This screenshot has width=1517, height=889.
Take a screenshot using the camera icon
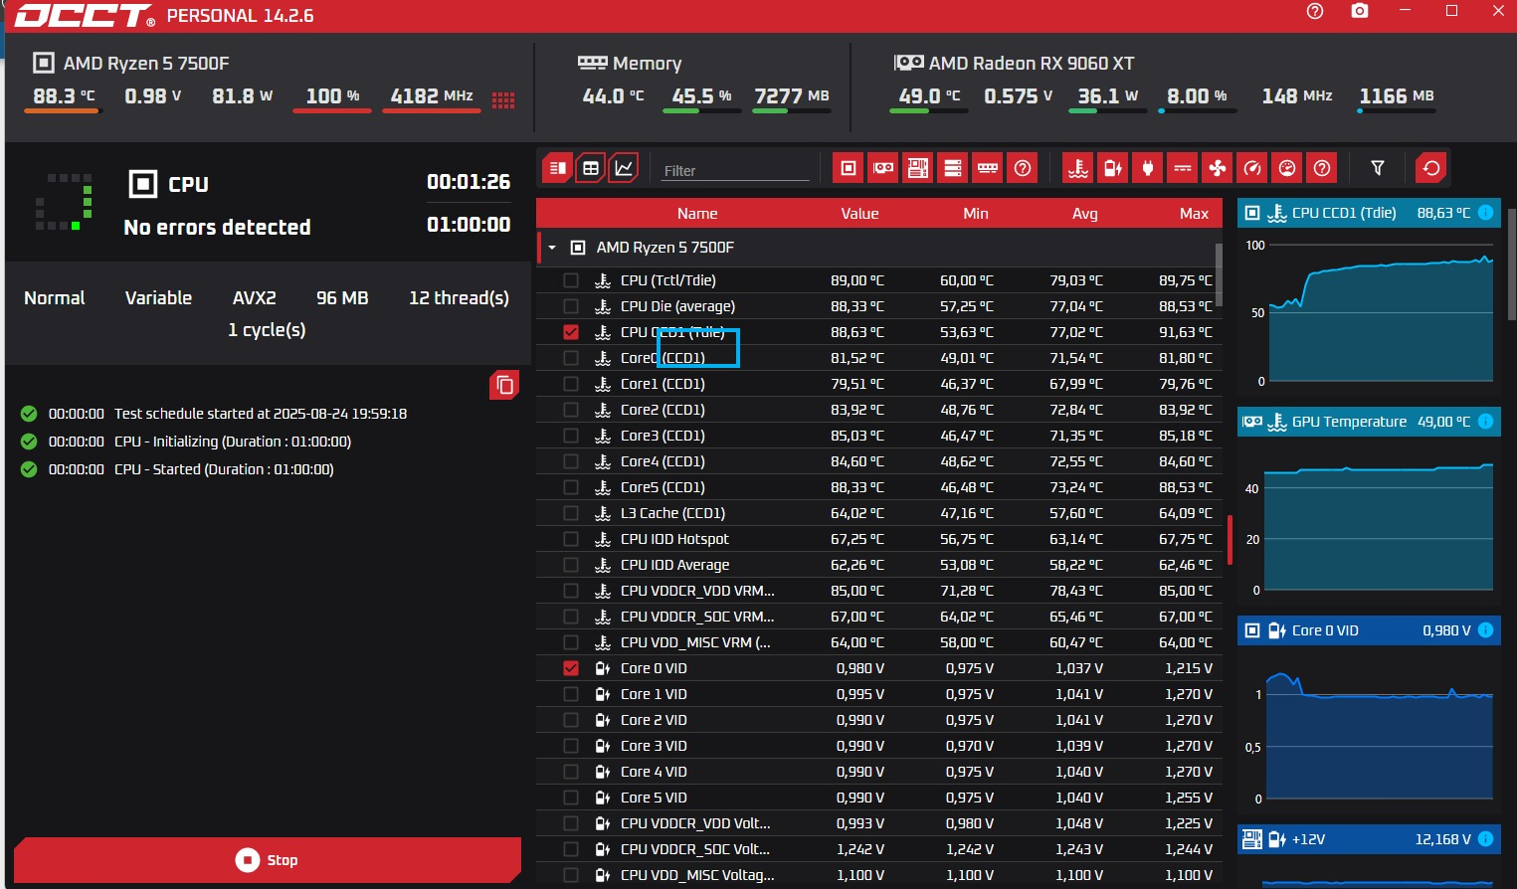click(1360, 11)
